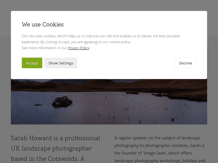The image size is (218, 163).
Task: Click the 'Sarah Howard is a professional' heading line
Action: coord(56,138)
